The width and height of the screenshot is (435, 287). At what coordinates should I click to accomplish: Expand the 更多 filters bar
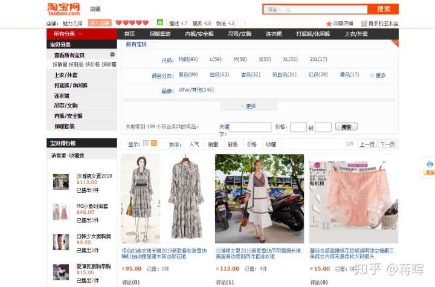coord(249,106)
